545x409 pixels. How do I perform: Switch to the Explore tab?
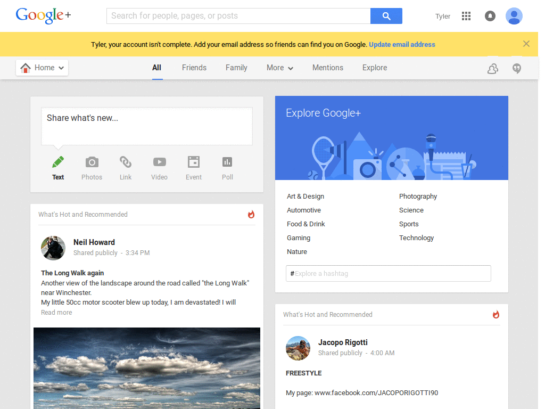(x=375, y=68)
